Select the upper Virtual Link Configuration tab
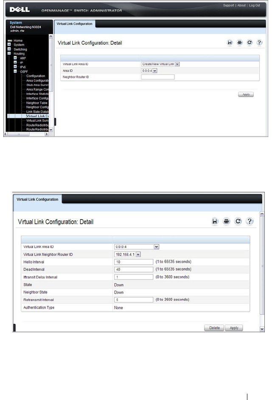The width and height of the screenshot is (272, 400). click(x=74, y=24)
